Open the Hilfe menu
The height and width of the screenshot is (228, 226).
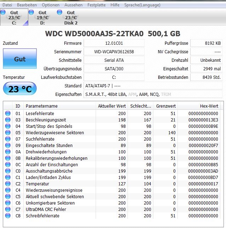pyautogui.click(x=115, y=5)
